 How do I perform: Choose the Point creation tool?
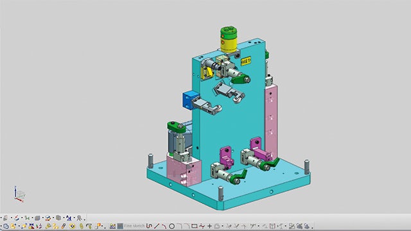(x=209, y=226)
